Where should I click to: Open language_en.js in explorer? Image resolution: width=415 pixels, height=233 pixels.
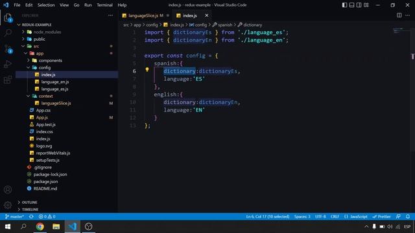click(x=67, y=82)
